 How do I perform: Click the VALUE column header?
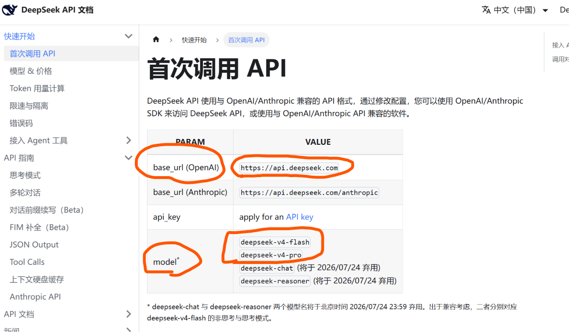click(x=318, y=142)
